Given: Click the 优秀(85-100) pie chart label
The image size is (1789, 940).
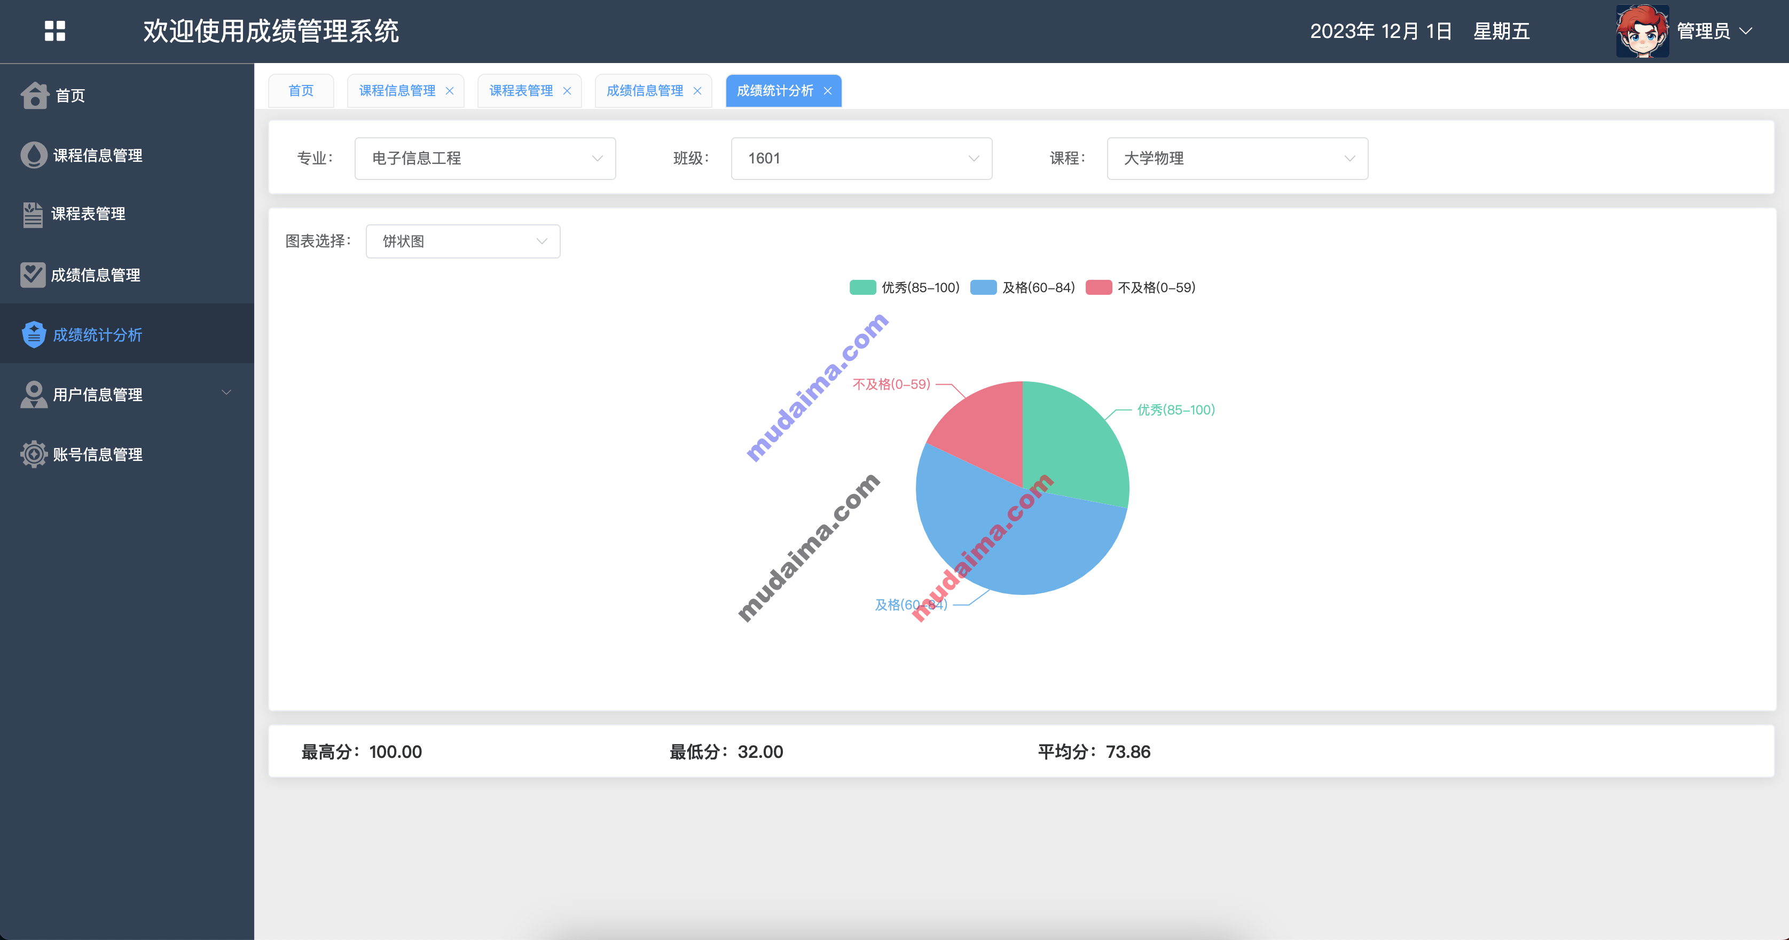Looking at the screenshot, I should click(x=1176, y=410).
